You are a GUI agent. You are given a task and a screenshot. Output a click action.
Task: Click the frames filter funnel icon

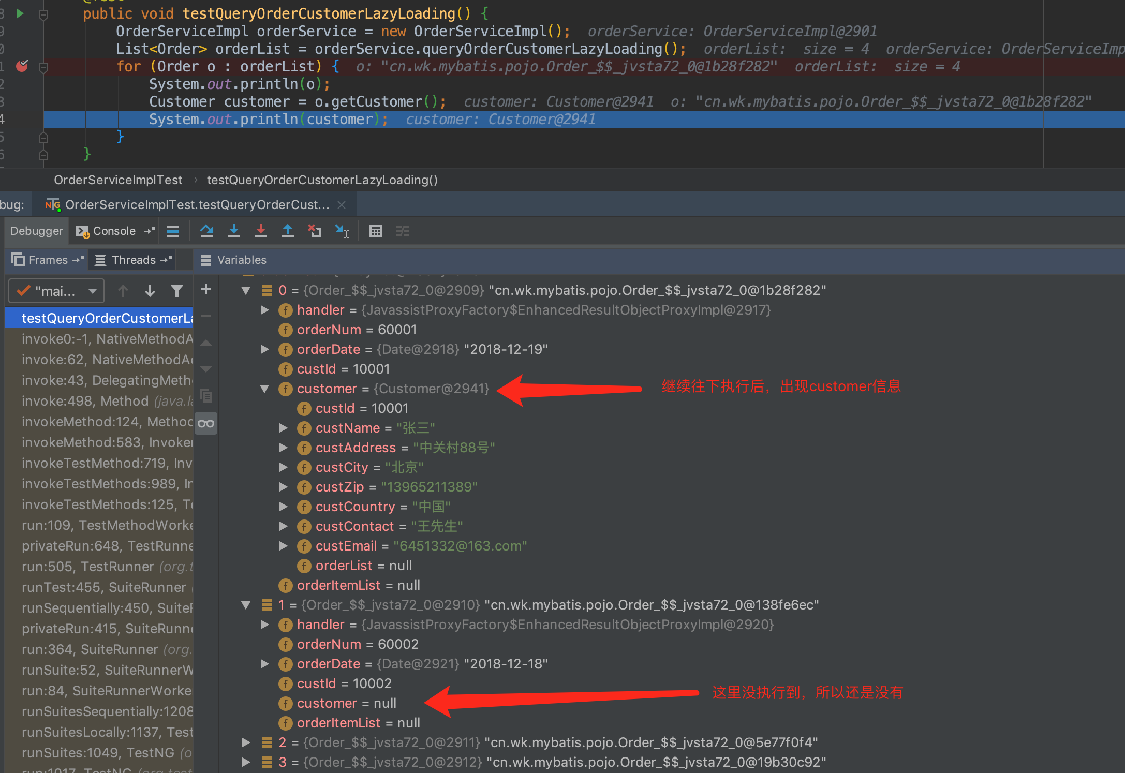177,291
